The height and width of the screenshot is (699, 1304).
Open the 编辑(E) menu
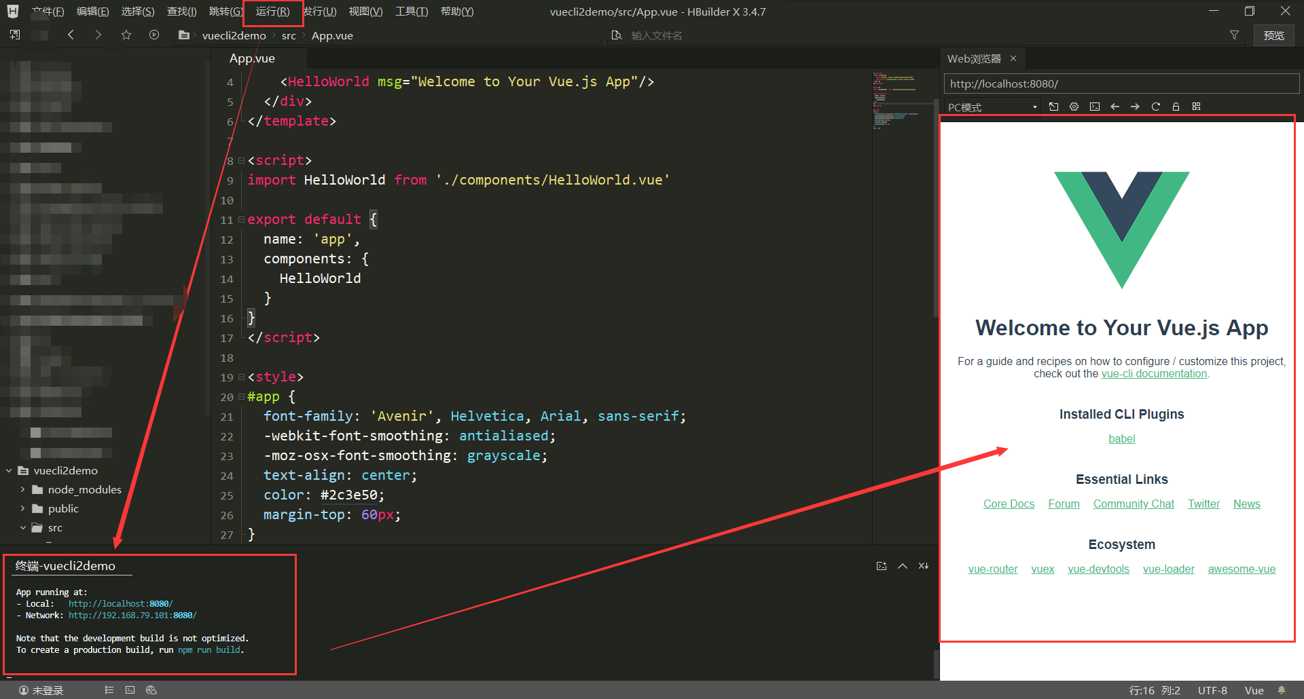pyautogui.click(x=92, y=12)
